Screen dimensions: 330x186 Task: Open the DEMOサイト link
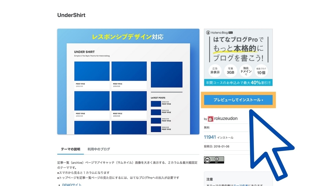pos(71,184)
